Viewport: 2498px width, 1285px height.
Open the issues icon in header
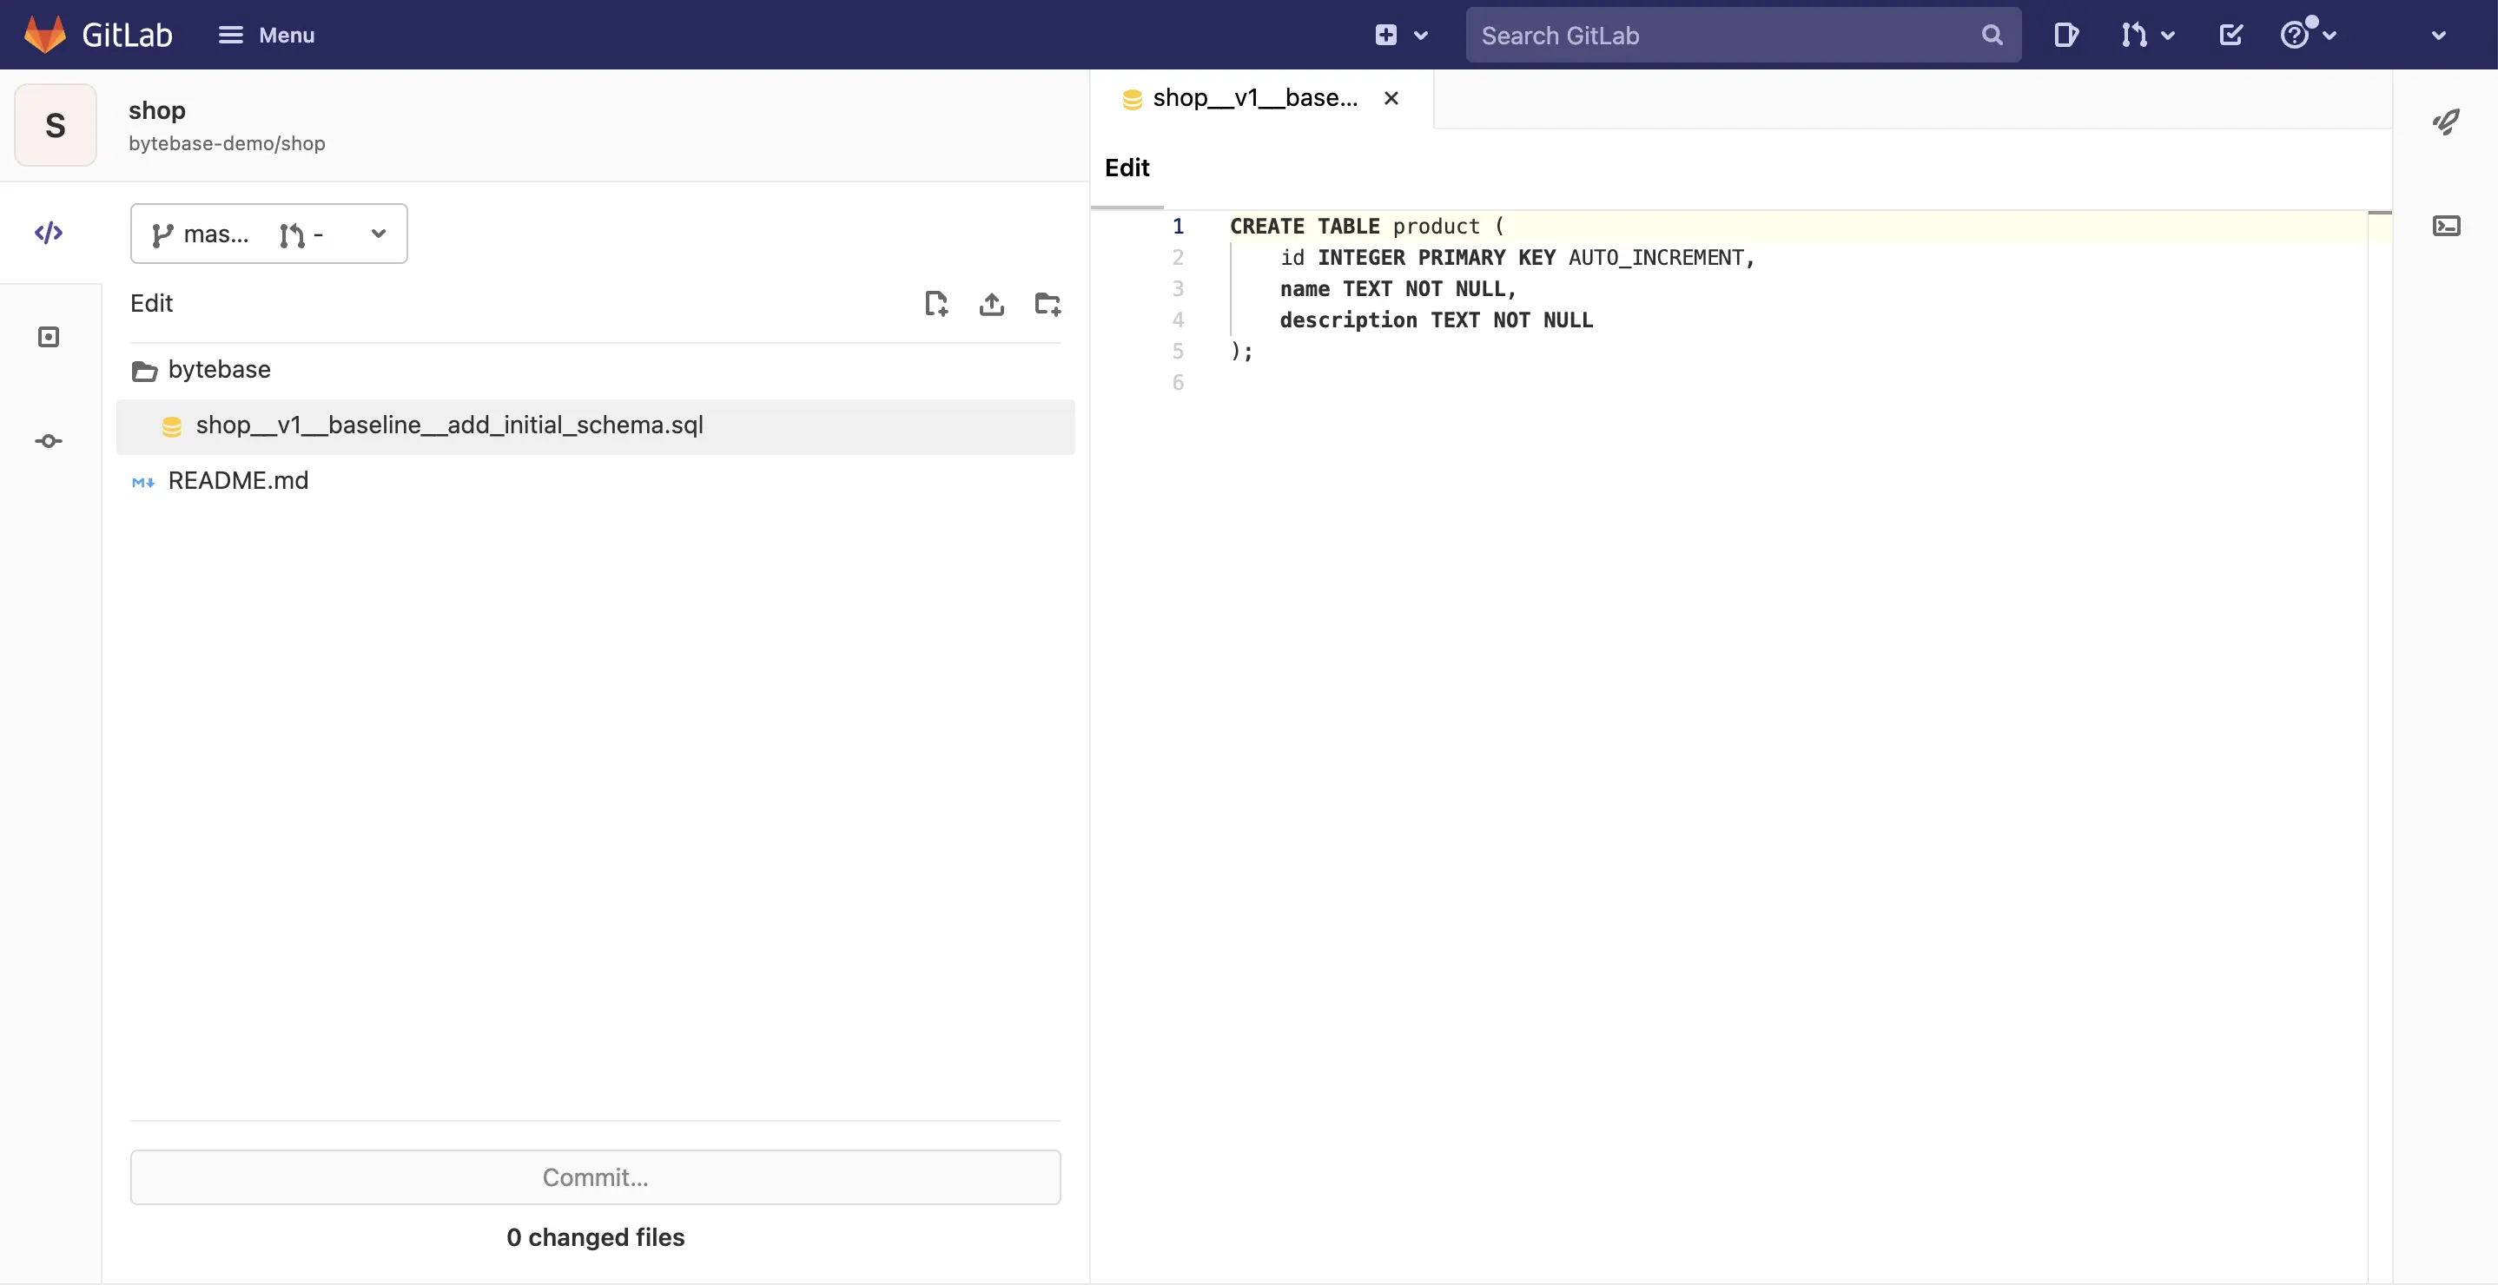tap(2065, 35)
